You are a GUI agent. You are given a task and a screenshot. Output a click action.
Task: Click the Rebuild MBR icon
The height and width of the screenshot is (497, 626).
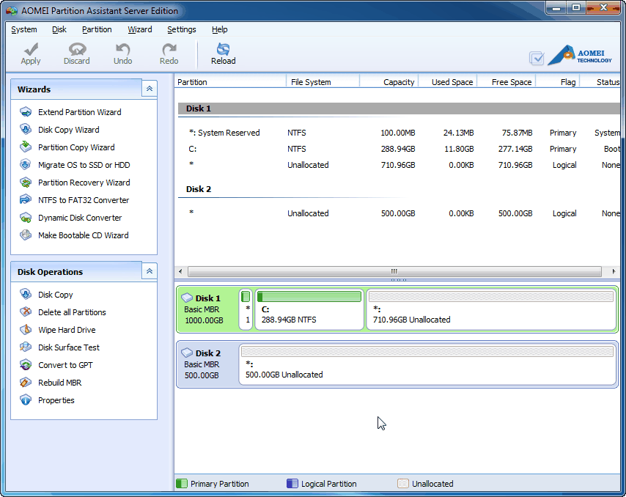pos(26,383)
